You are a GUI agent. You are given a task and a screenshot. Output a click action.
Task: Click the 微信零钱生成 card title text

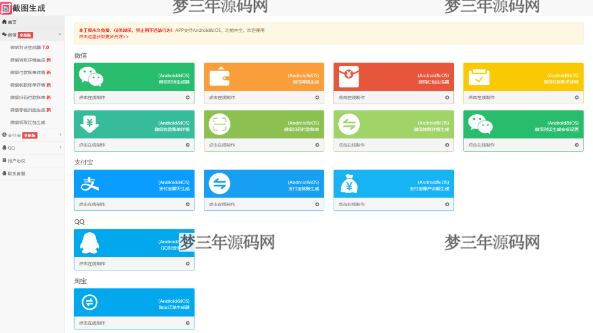pos(306,82)
